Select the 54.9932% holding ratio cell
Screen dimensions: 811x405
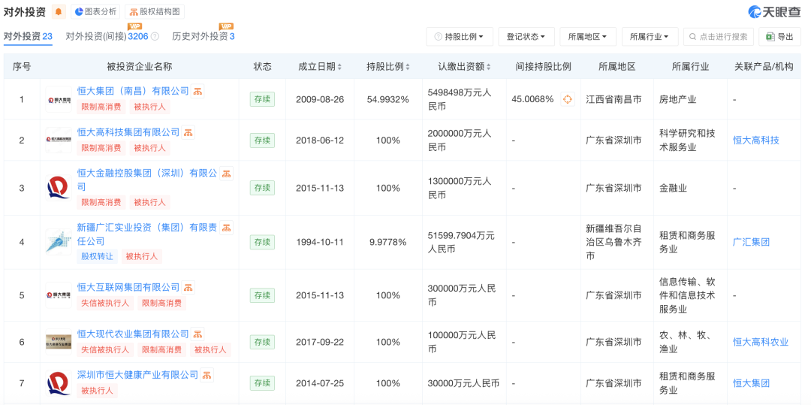[388, 98]
